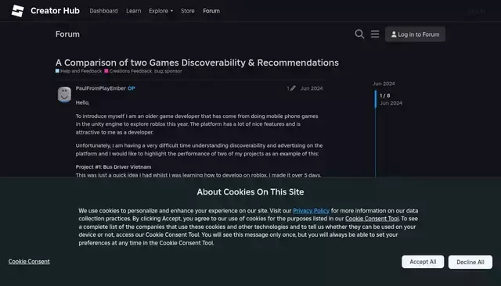Click the Cookie Consent link at bottom left

[29, 262]
